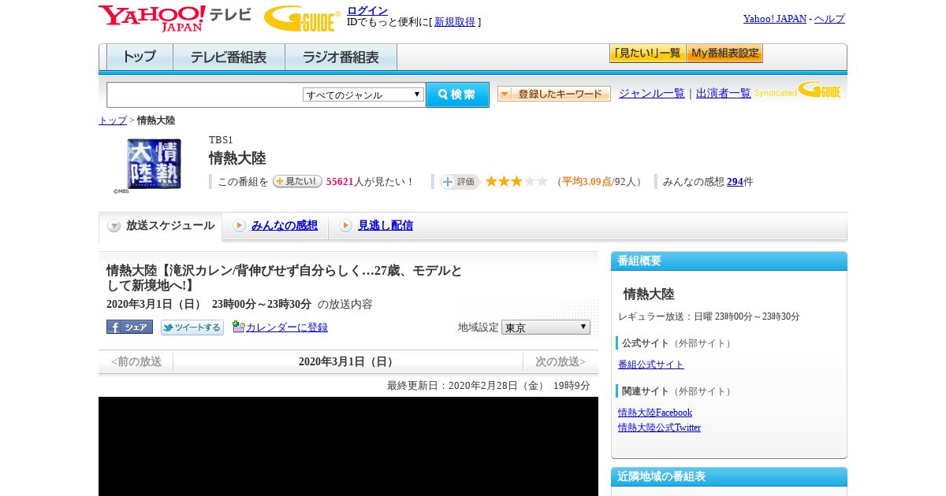The image size is (946, 496).
Task: Click the 平均3.09点 rating text
Action: 587,182
